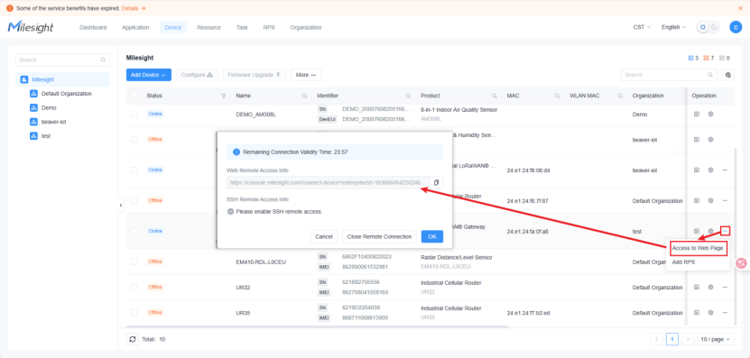This screenshot has width=750, height=358.
Task: Select the EM410-RDL-L0CEU row checkbox
Action: coord(134,262)
